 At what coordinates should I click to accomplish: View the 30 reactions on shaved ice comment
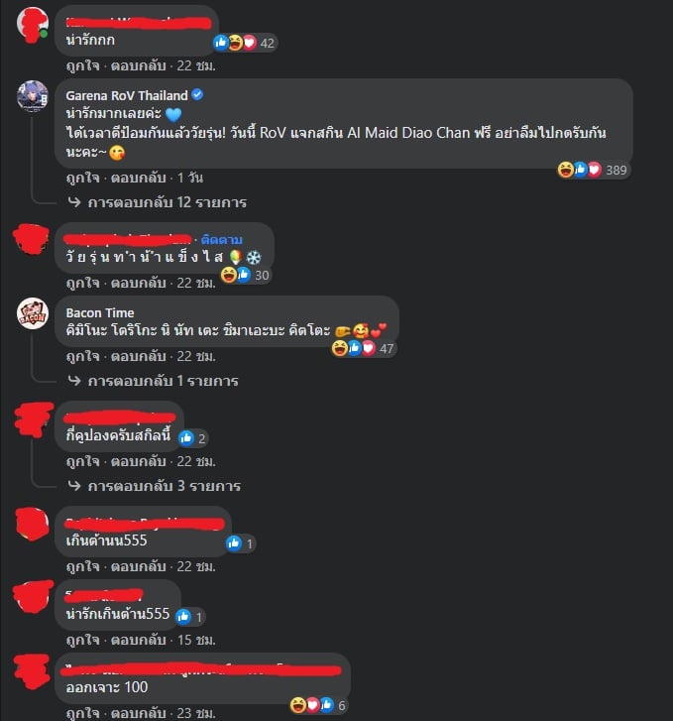coord(245,275)
